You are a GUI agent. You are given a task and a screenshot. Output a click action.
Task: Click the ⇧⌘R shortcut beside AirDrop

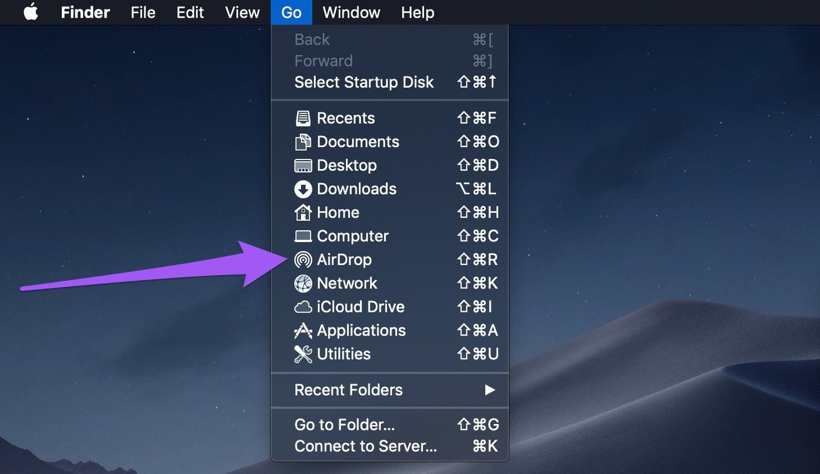tap(478, 260)
